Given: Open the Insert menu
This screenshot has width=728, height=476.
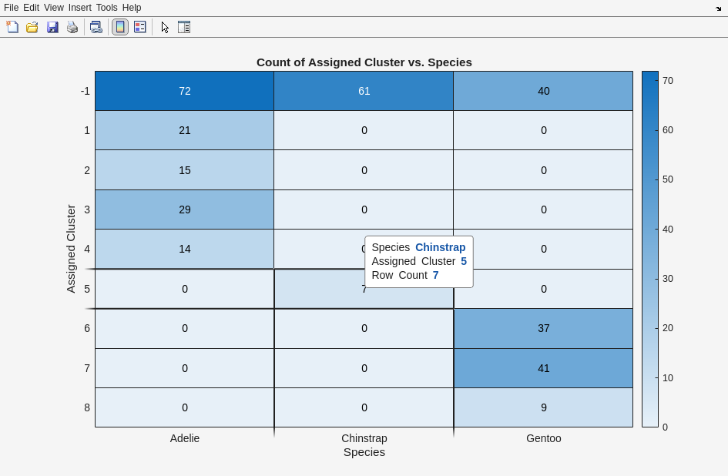Looking at the screenshot, I should click(x=79, y=8).
